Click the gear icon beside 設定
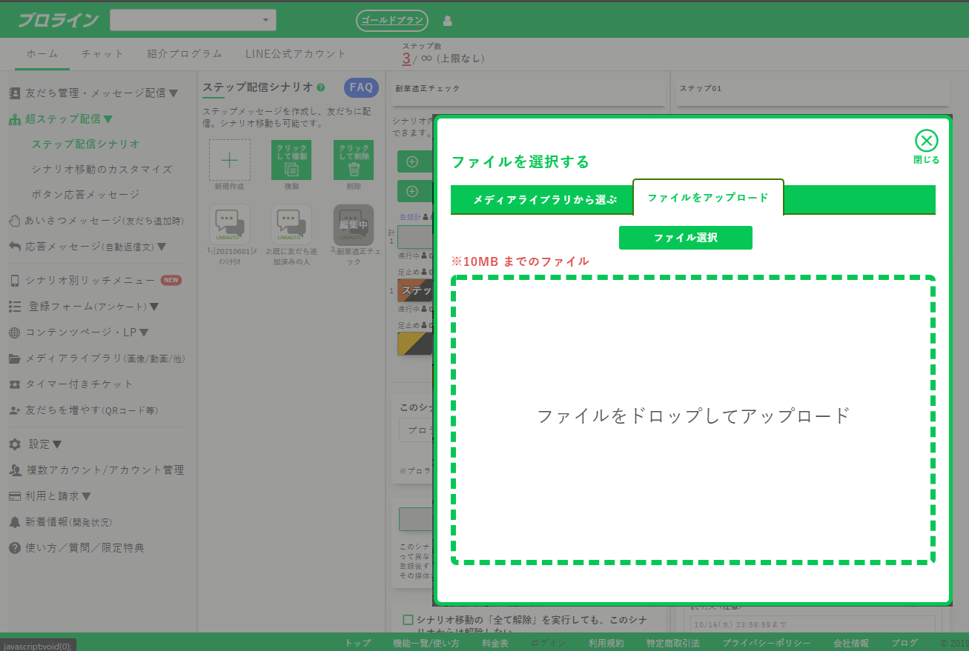969x651 pixels. (x=15, y=444)
